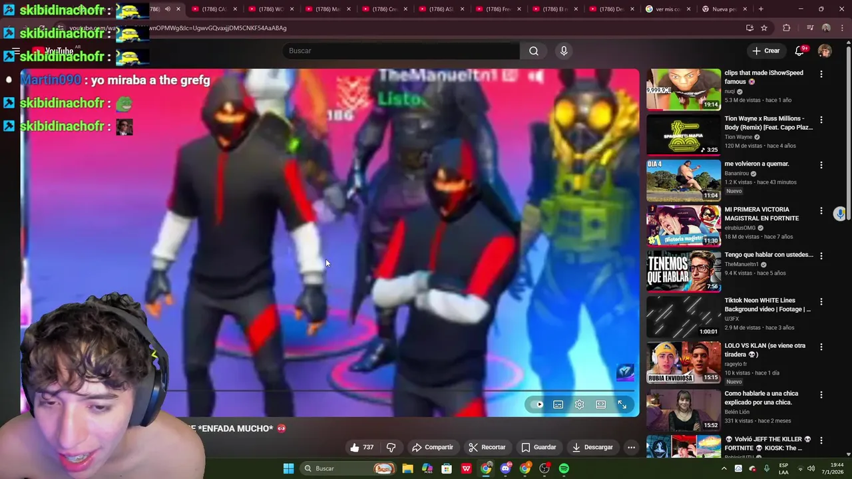Viewport: 852px width, 479px height.
Task: Open the taskbar volume control
Action: tap(811, 468)
